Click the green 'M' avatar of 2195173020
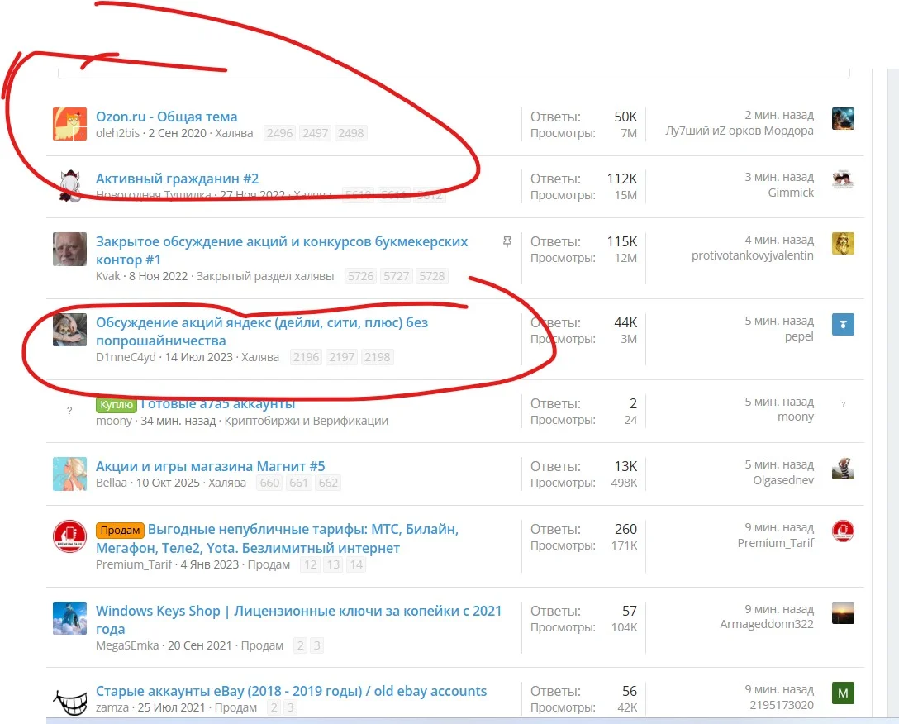899x724 pixels. [843, 693]
